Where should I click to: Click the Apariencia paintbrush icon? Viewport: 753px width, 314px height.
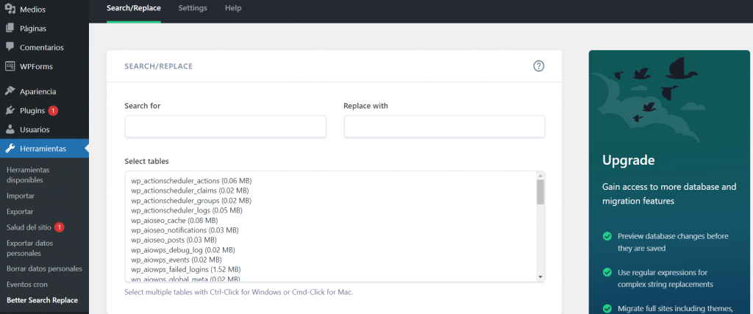click(10, 92)
